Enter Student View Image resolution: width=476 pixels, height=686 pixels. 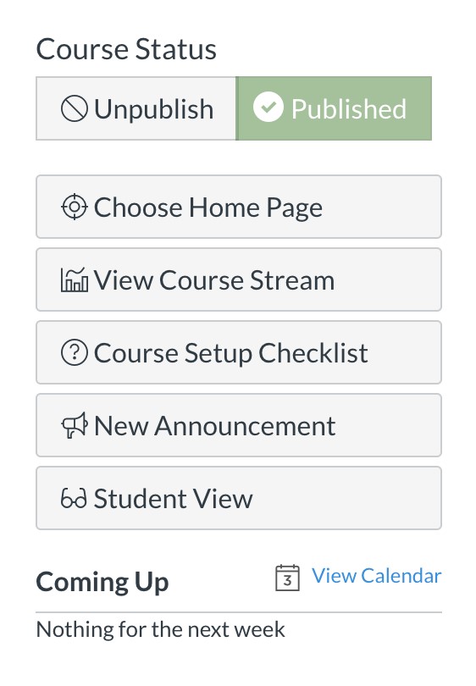click(239, 498)
